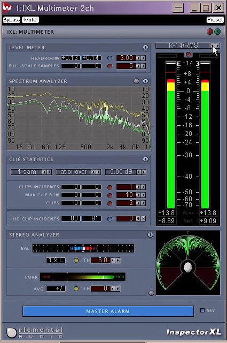
Task: Toggle the Max Clip Run alarm LED
Action: point(109,195)
